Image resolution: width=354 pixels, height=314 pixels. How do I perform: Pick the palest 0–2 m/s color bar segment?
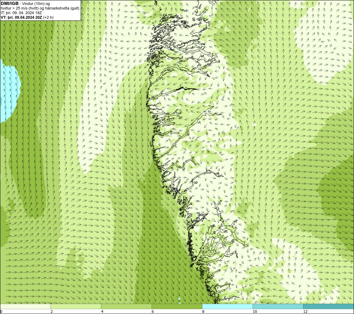(25, 306)
